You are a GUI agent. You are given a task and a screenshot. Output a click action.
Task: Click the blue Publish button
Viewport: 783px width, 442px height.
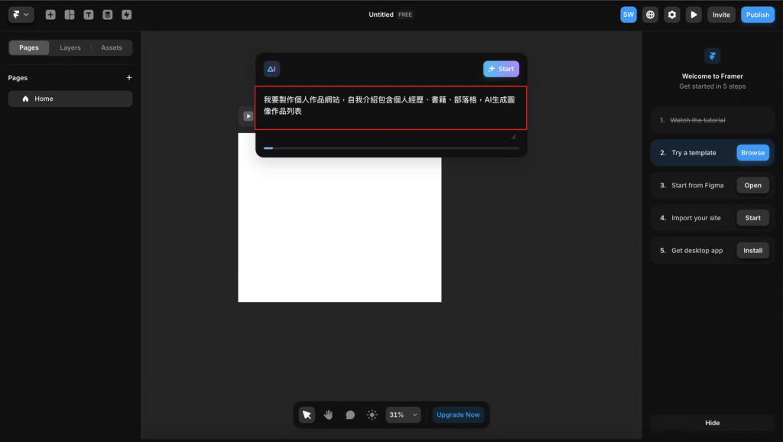(x=758, y=15)
